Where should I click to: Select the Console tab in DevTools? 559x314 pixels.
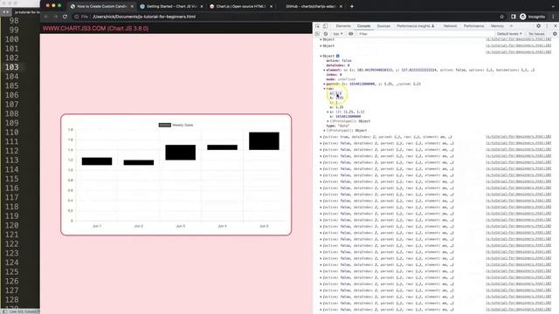coord(363,26)
